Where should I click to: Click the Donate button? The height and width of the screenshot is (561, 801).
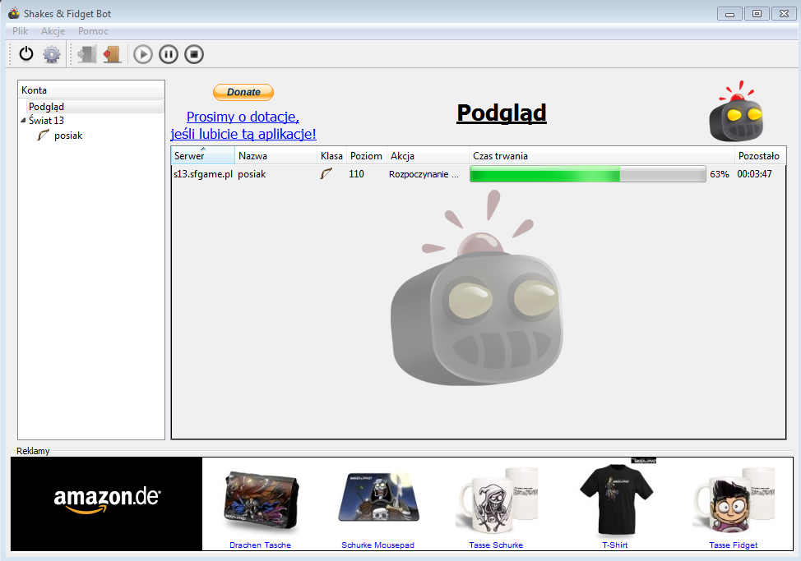pos(243,92)
